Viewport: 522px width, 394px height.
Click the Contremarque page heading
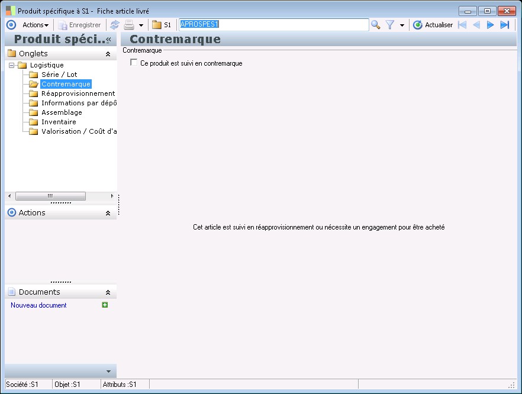point(175,39)
